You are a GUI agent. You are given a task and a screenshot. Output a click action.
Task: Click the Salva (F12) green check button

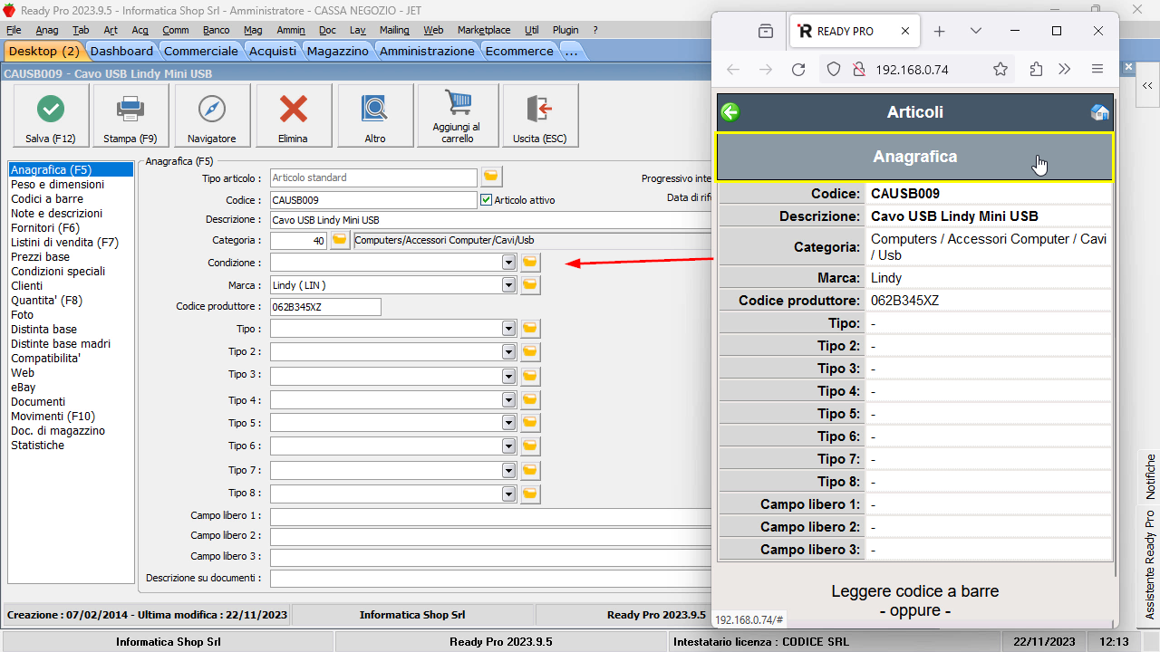click(x=51, y=115)
